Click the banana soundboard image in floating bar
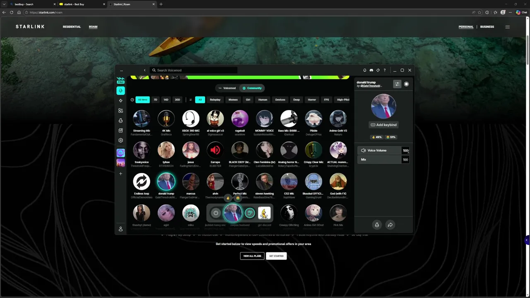 (264, 213)
